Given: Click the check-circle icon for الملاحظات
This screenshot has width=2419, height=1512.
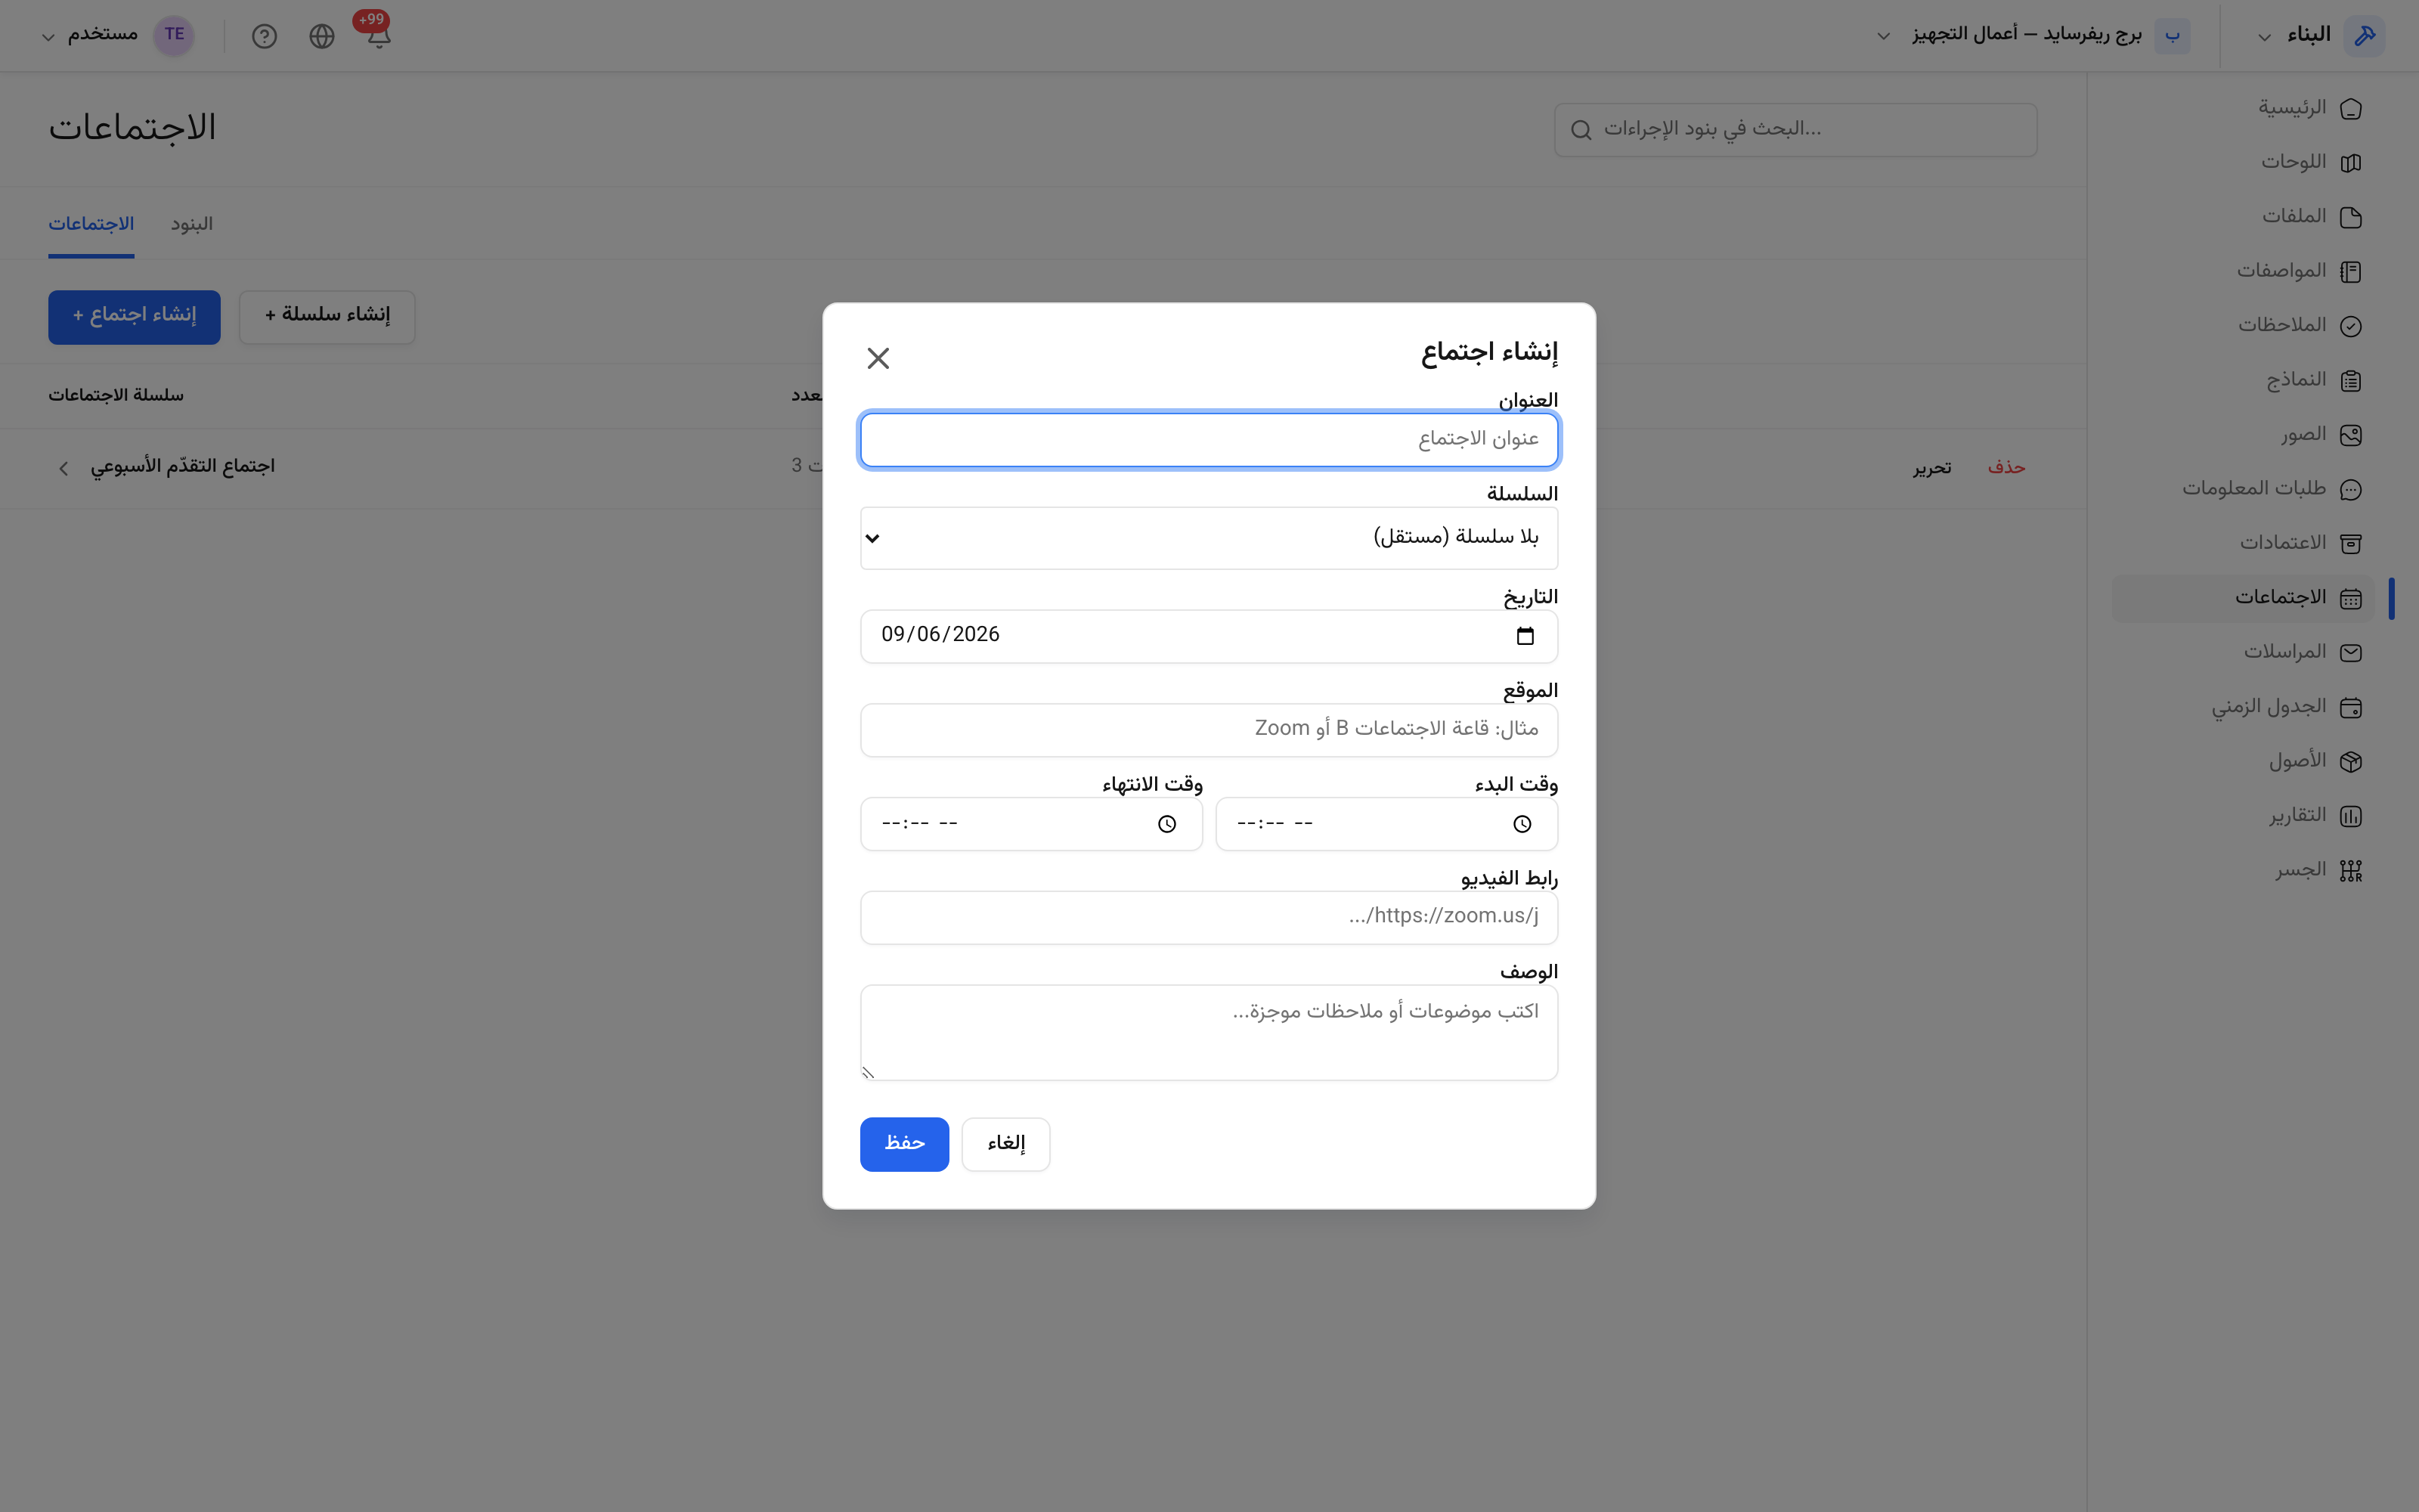Looking at the screenshot, I should click(2351, 326).
